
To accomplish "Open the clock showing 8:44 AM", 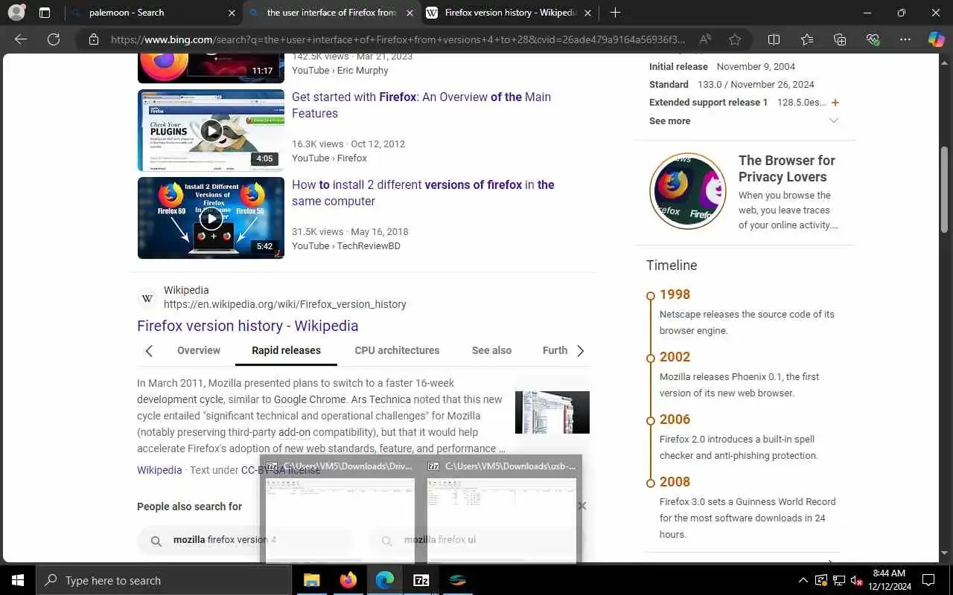I will (x=891, y=580).
